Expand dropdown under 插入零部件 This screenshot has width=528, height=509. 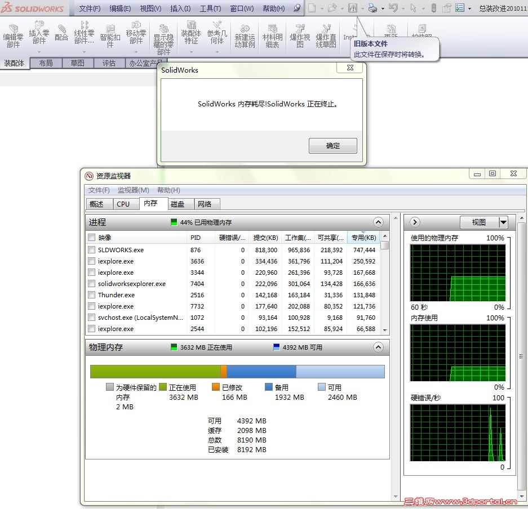point(39,52)
